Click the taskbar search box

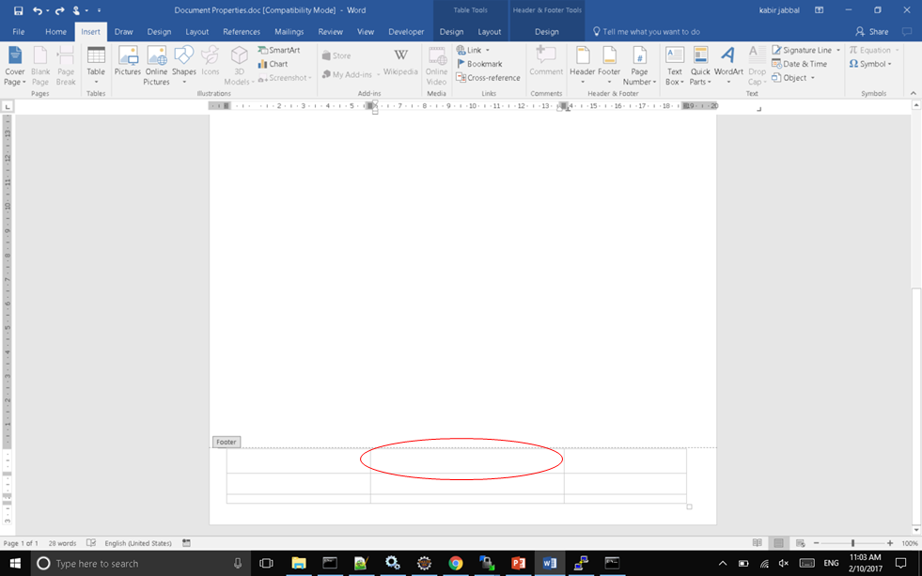point(140,563)
